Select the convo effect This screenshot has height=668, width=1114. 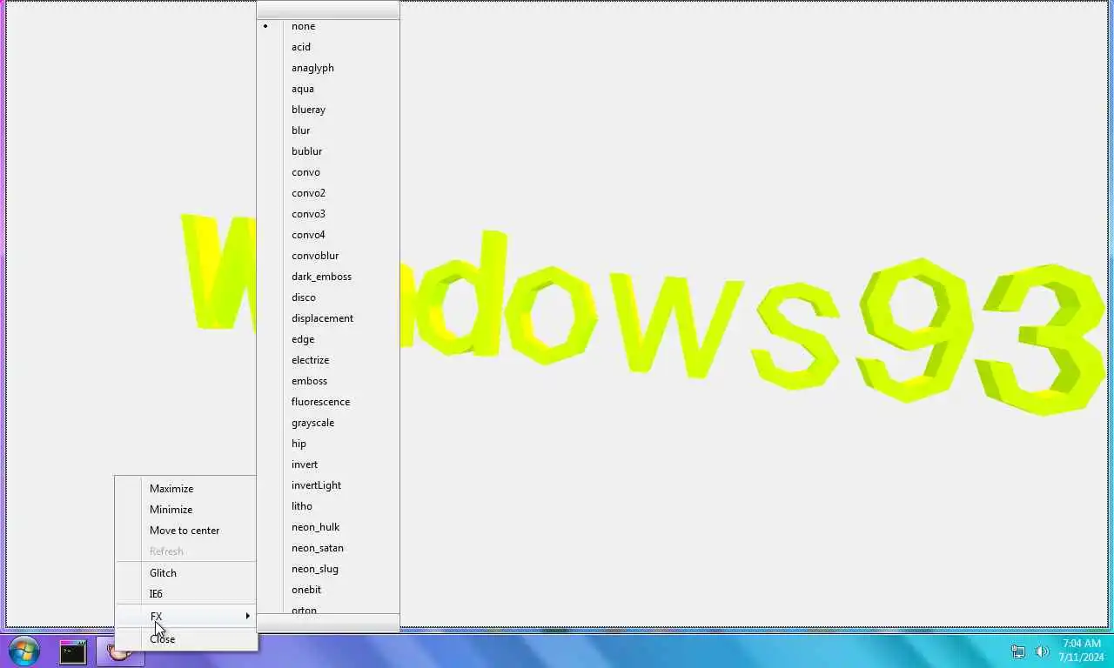click(x=329, y=172)
